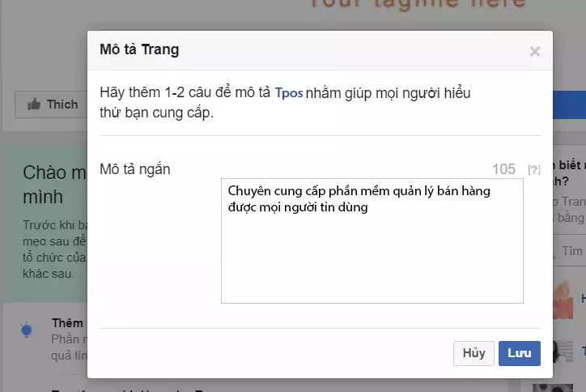Click the Lưu save button
The image size is (586, 392).
(519, 353)
